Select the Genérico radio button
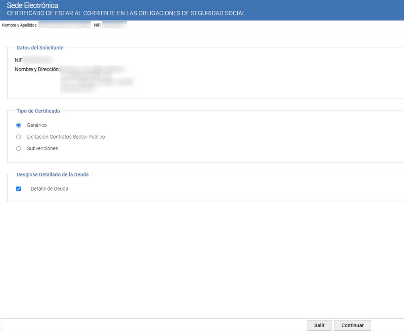Screen dimensions: 404x331 pyautogui.click(x=19, y=125)
